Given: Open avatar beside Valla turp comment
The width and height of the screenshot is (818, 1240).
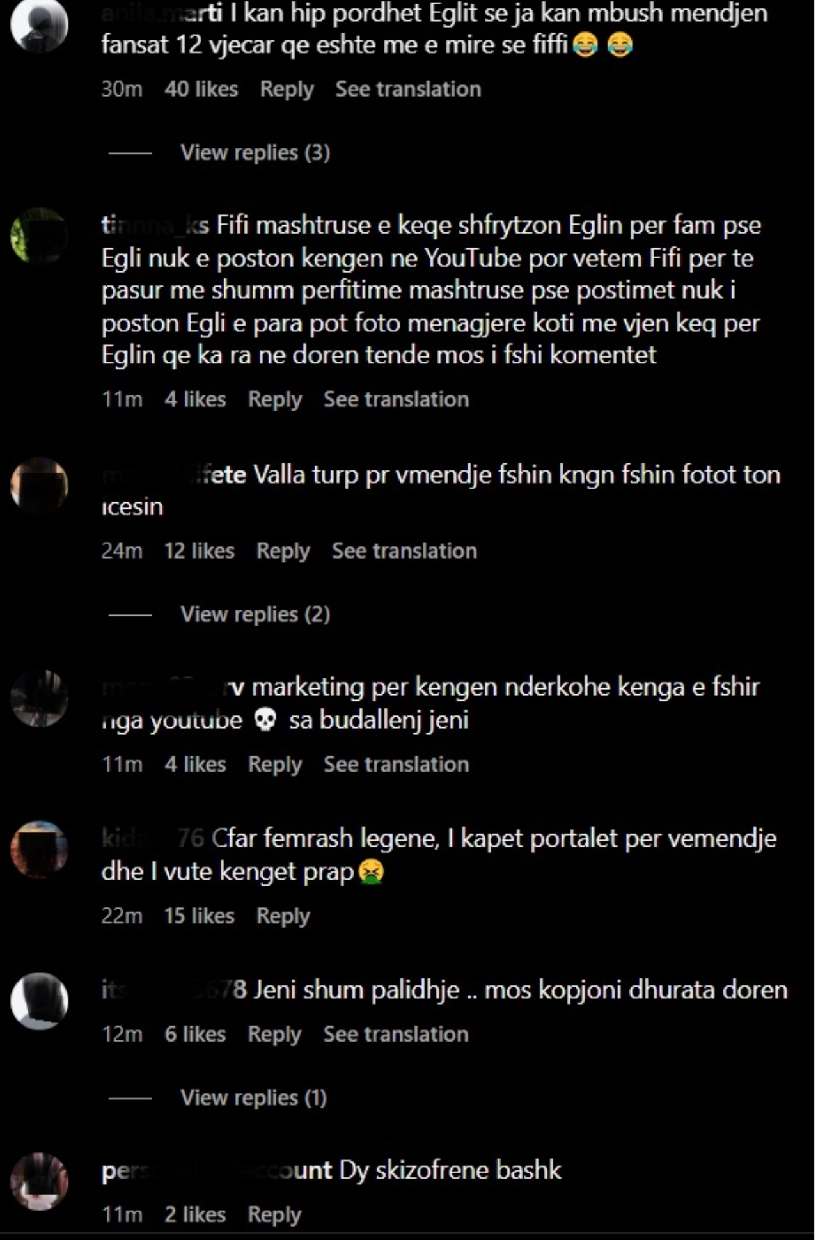Looking at the screenshot, I should (x=40, y=486).
